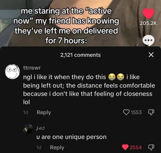Open ttrrewr's profile picture
161x153 pixels.
tap(12, 72)
